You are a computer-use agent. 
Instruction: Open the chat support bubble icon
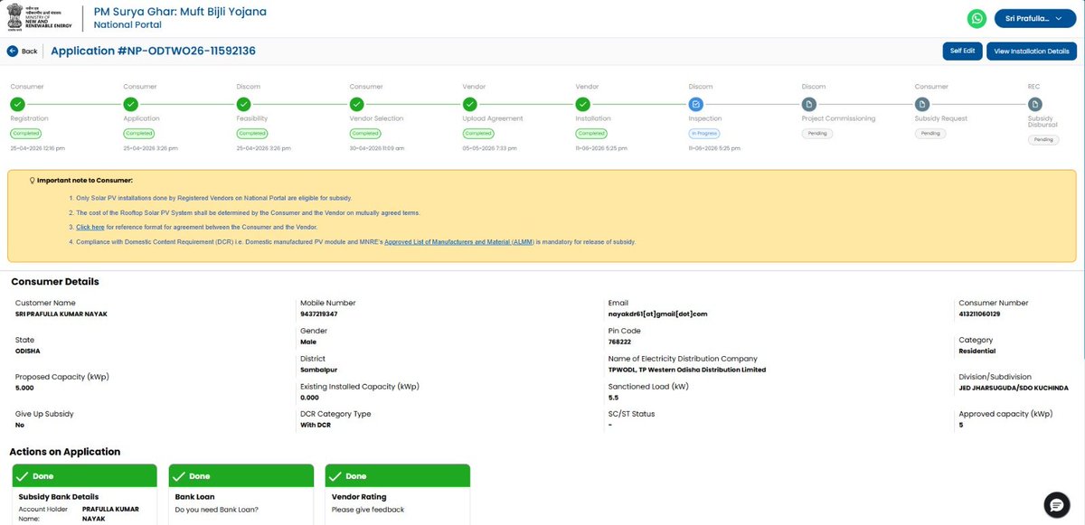coord(1056,504)
